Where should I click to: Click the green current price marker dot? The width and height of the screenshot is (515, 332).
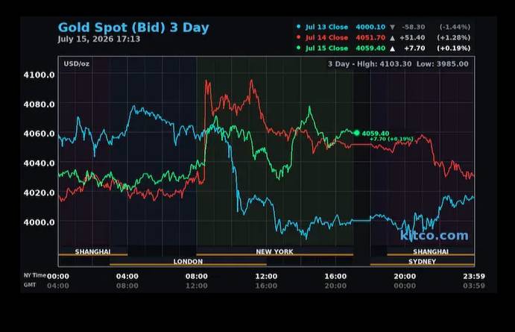pyautogui.click(x=357, y=133)
